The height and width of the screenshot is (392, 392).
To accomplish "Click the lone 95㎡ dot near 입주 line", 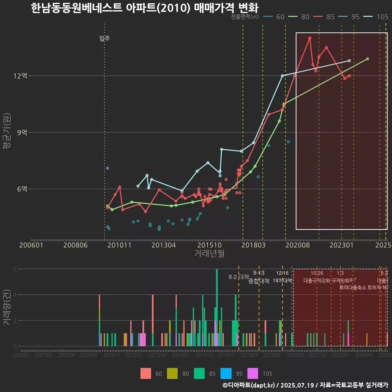I will point(107,168).
